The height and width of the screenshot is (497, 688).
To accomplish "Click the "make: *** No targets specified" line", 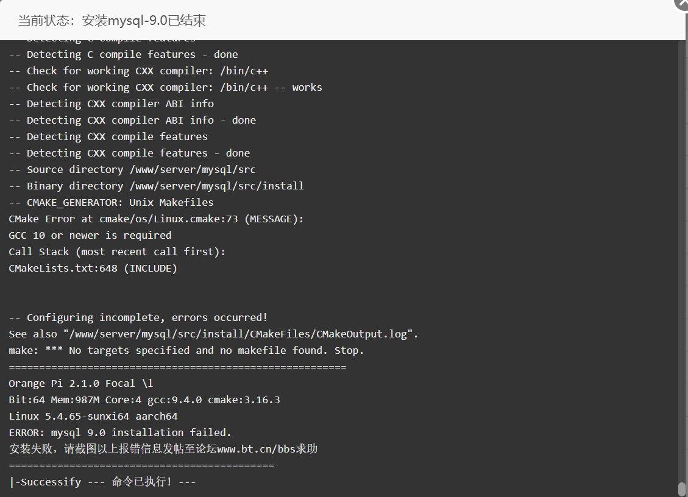I will [x=186, y=350].
